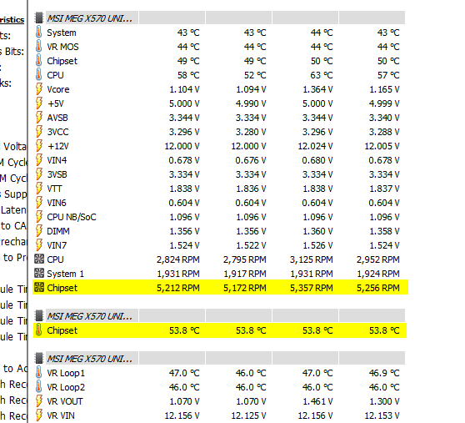Viewport: 465px width, 423px height.
Task: Click the 1.360 V DIMM value
Action: (x=317, y=231)
